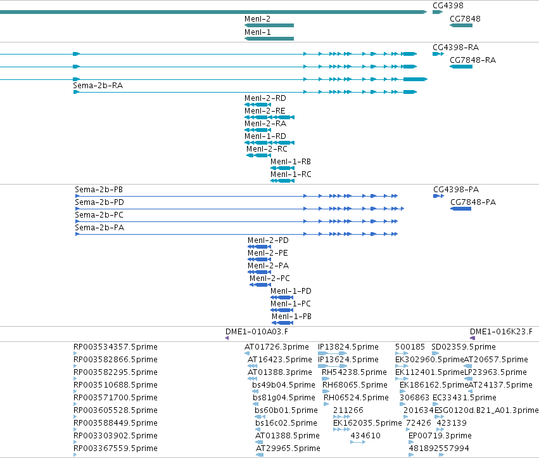Click the Menl-1-RB transcript

click(x=282, y=168)
